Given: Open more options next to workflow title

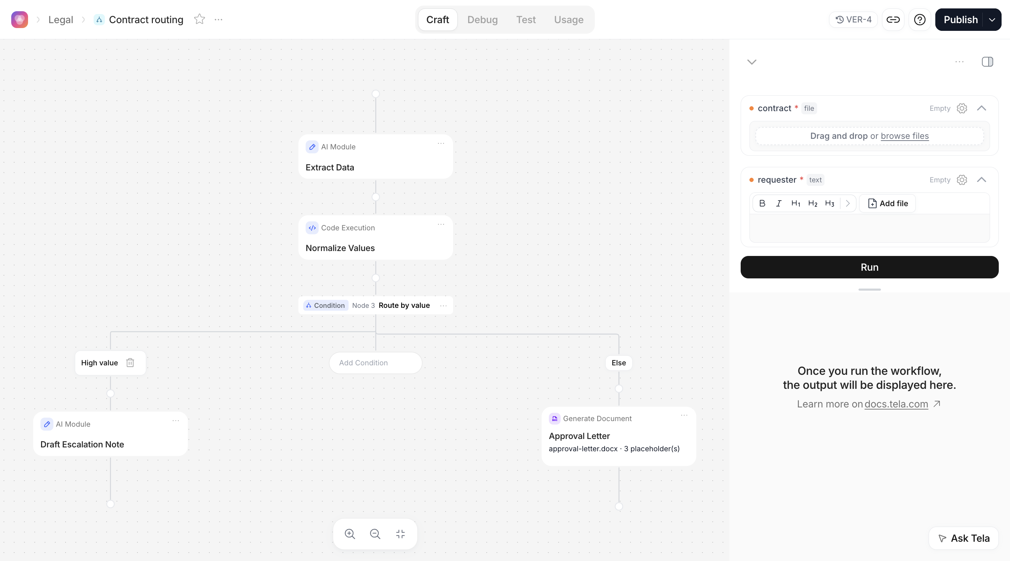Looking at the screenshot, I should coord(218,19).
